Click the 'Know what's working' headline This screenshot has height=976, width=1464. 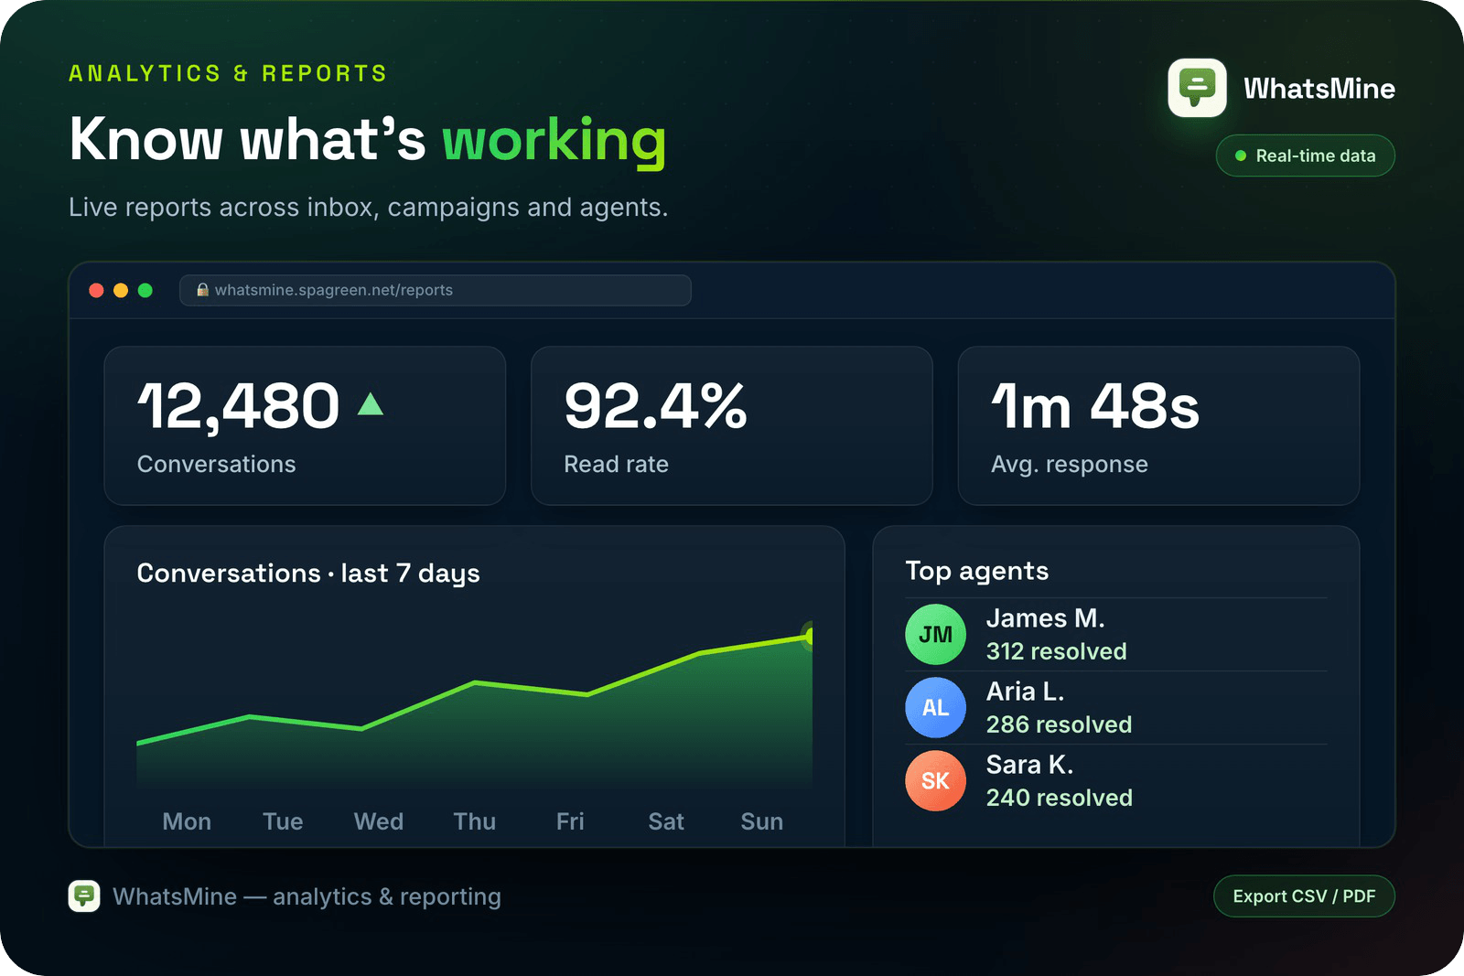pos(368,140)
